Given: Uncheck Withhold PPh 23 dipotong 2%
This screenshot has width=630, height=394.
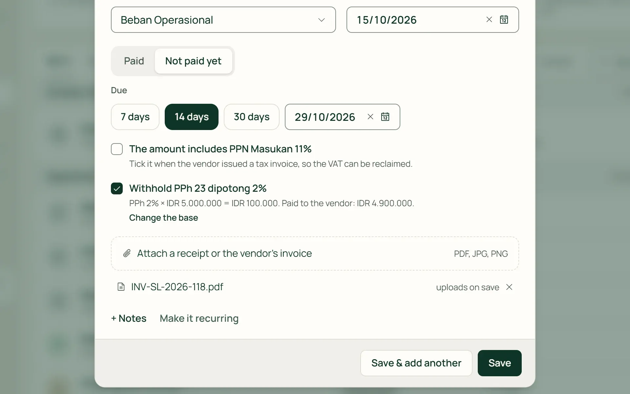Looking at the screenshot, I should click(x=117, y=188).
